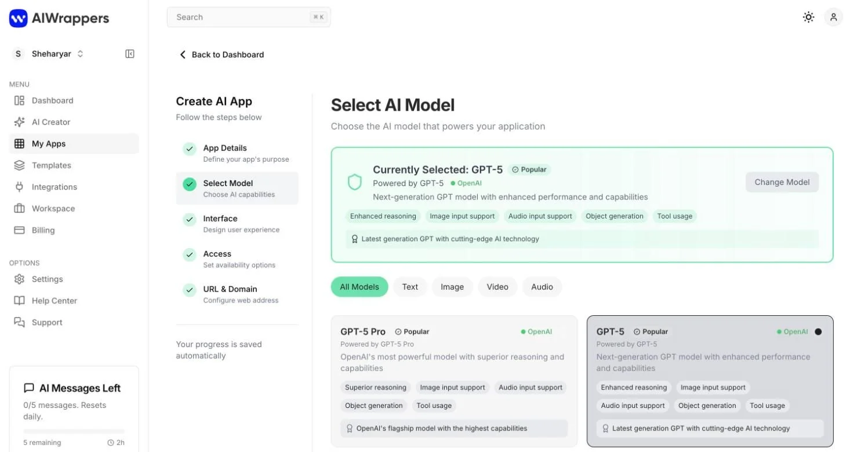Click the AIWrappers logo icon
This screenshot has width=861, height=452.
19,18
